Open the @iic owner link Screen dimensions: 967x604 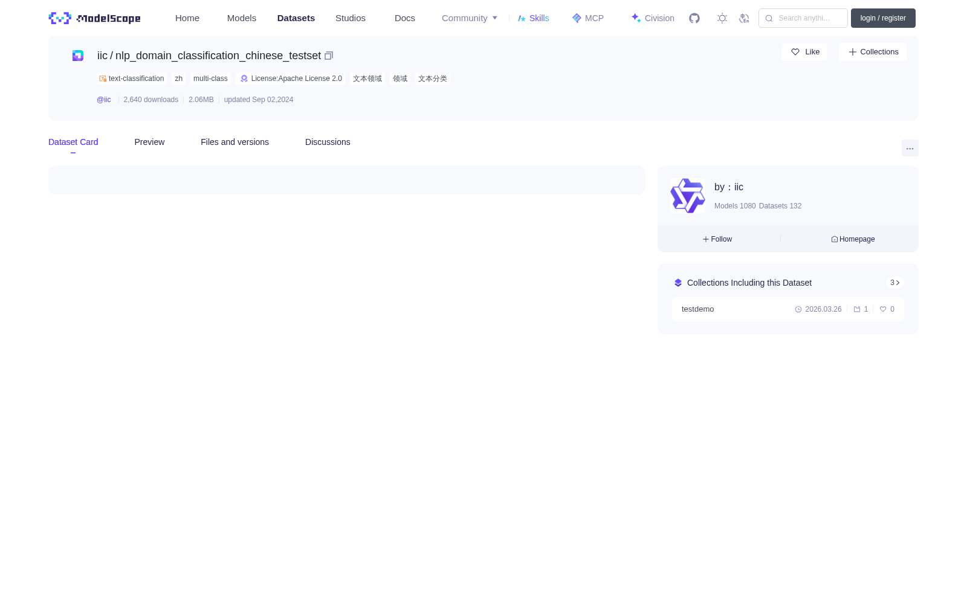(x=104, y=100)
